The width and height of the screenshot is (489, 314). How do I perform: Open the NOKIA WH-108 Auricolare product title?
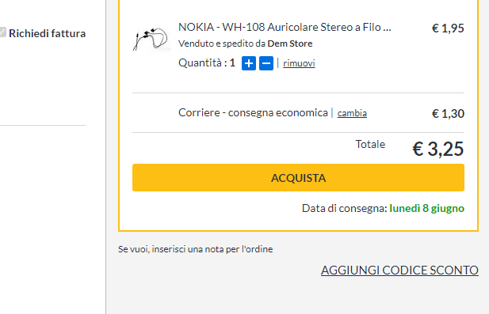[285, 28]
